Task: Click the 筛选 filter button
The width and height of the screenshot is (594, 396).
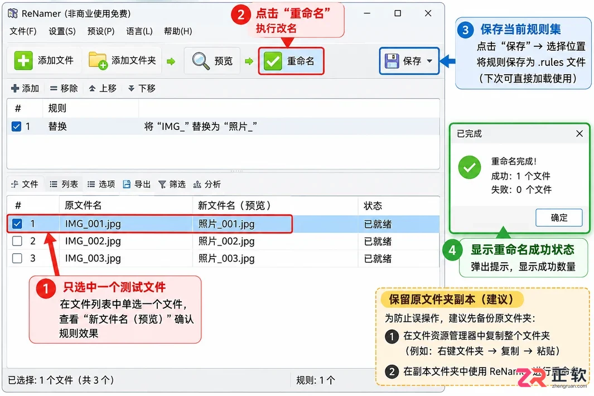Action: [172, 184]
